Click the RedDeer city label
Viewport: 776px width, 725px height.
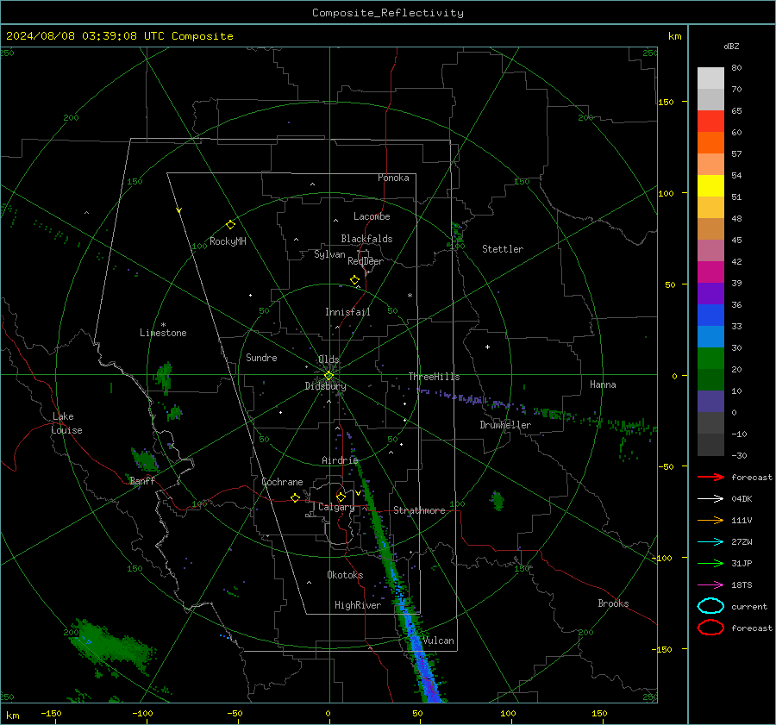[x=366, y=261]
